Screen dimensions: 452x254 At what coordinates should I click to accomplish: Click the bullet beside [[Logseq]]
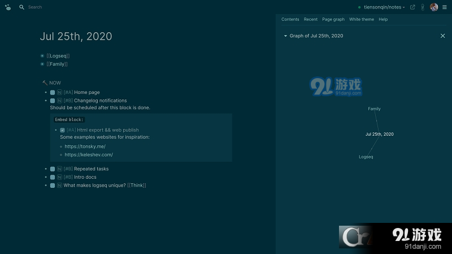(42, 55)
